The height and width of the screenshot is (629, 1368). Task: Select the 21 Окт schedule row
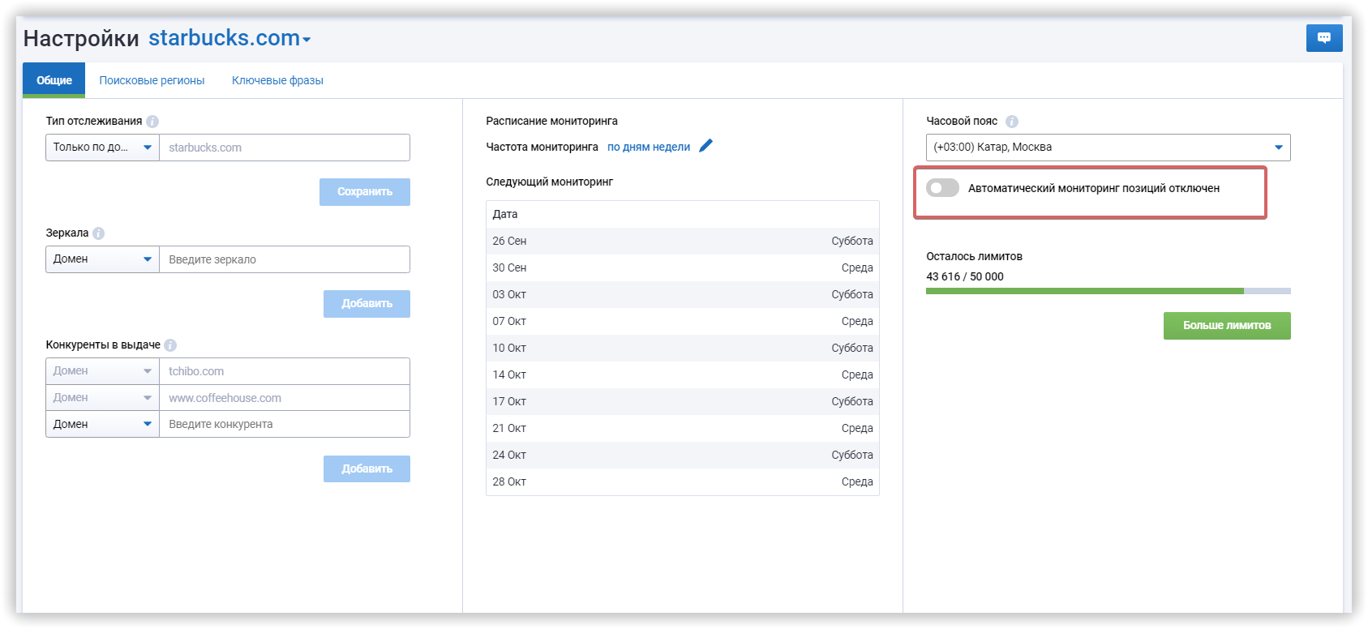tap(683, 428)
